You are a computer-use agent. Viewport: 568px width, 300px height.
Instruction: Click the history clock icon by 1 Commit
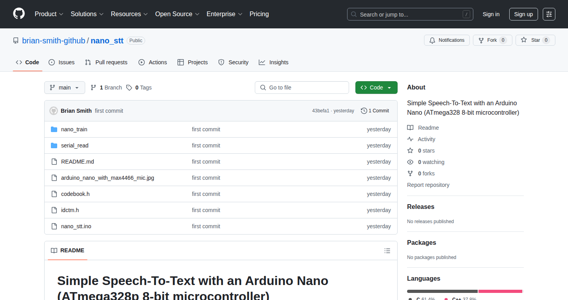point(364,111)
